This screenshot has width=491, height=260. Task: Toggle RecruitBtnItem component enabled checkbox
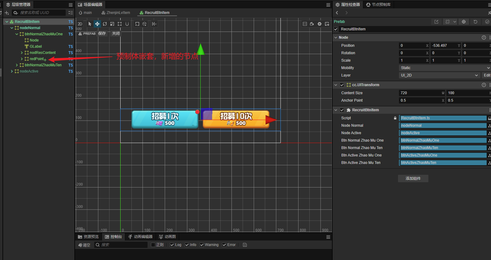point(342,110)
